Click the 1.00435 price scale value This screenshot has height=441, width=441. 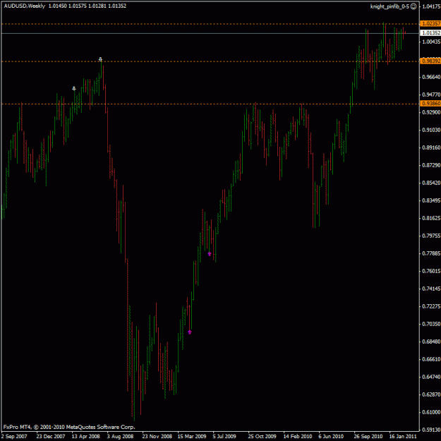pos(431,42)
